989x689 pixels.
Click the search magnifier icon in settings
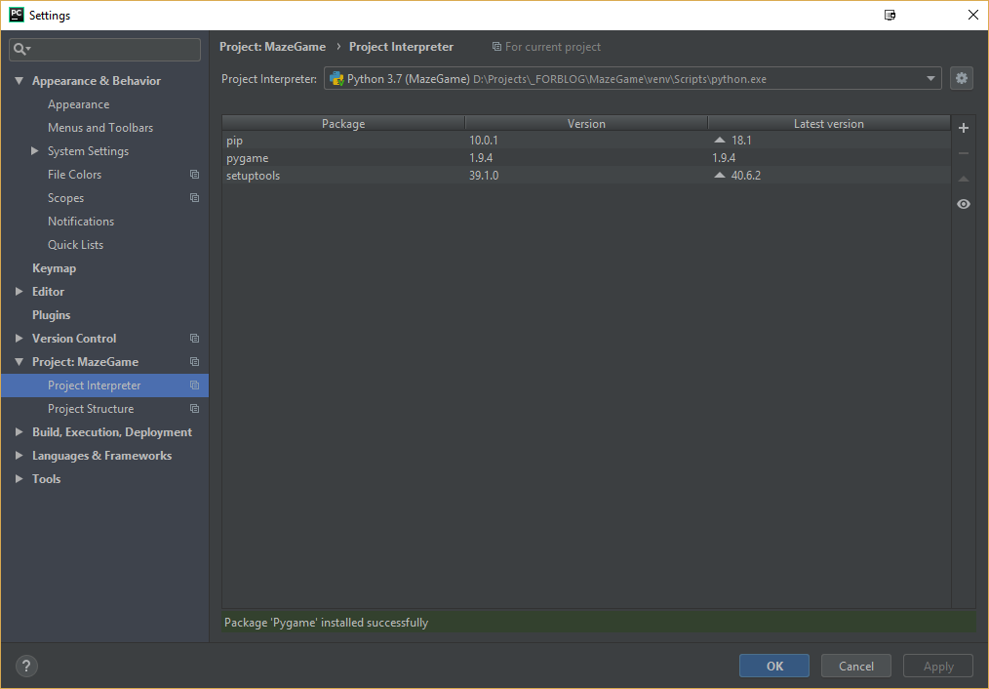pos(20,49)
